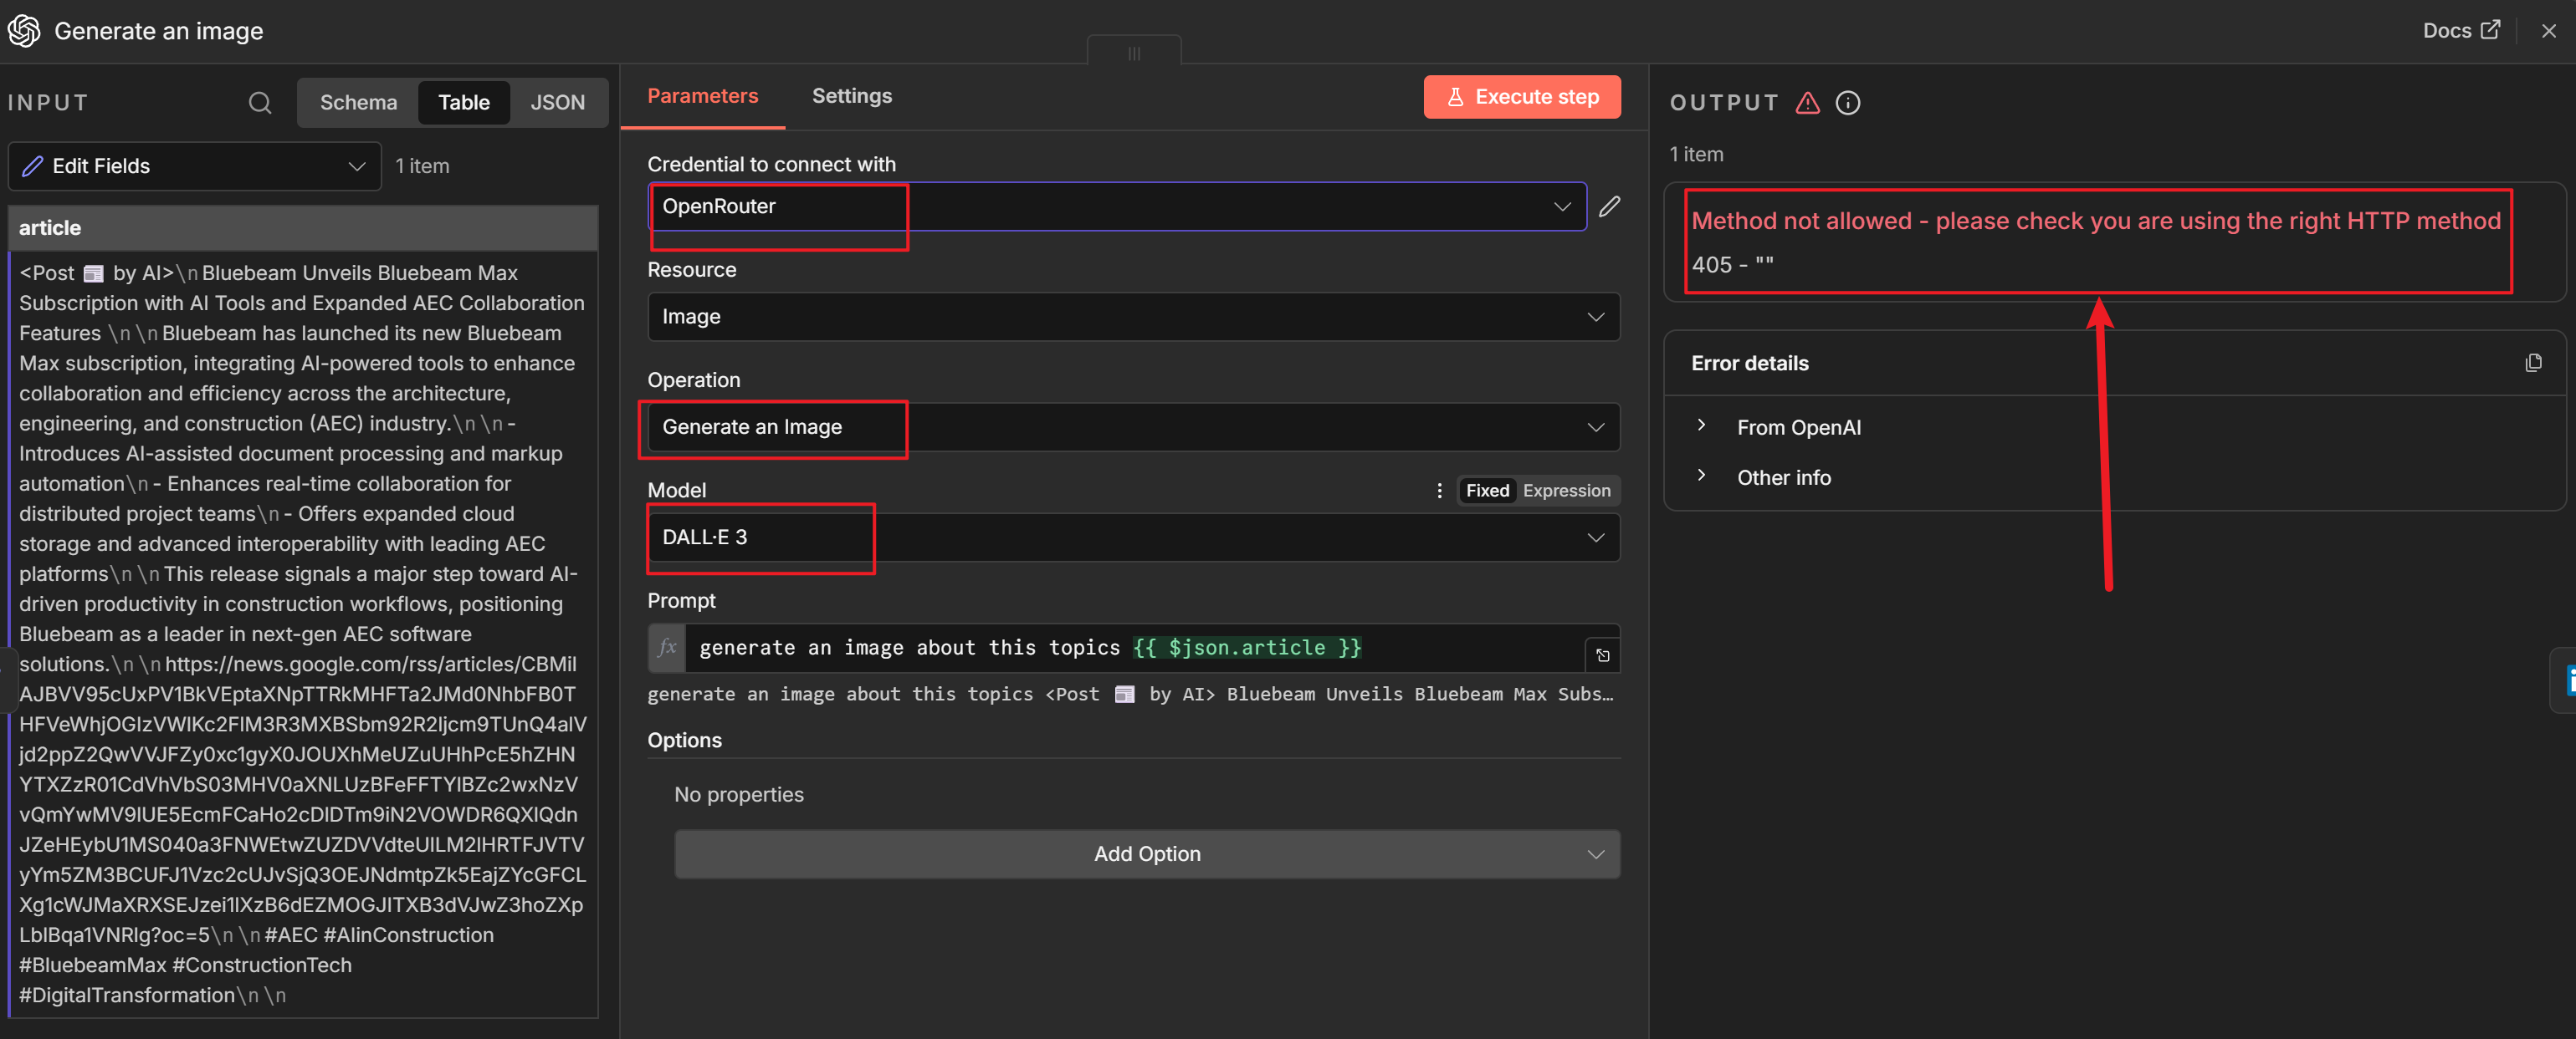Viewport: 2576px width, 1039px height.
Task: Edit the OpenRouter credential via pencil icon
Action: tap(1610, 206)
